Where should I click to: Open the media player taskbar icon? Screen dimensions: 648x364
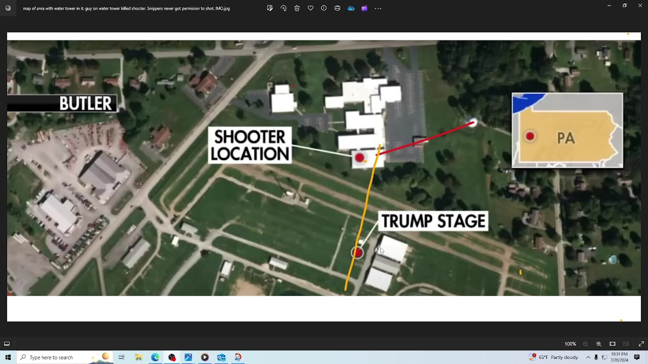coord(205,357)
